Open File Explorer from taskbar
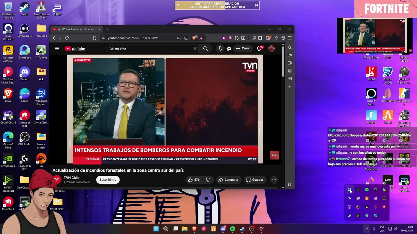The image size is (417, 234). click(x=185, y=229)
